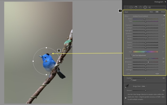This screenshot has height=105, width=167.
Task: Click the Exposure value 0.00
Action: 163,25
